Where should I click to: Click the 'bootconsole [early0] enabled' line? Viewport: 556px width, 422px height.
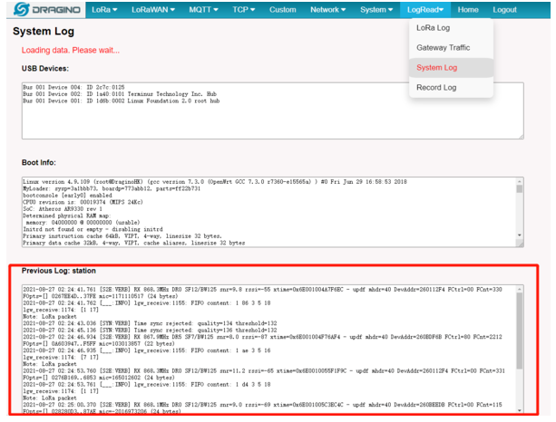point(67,196)
